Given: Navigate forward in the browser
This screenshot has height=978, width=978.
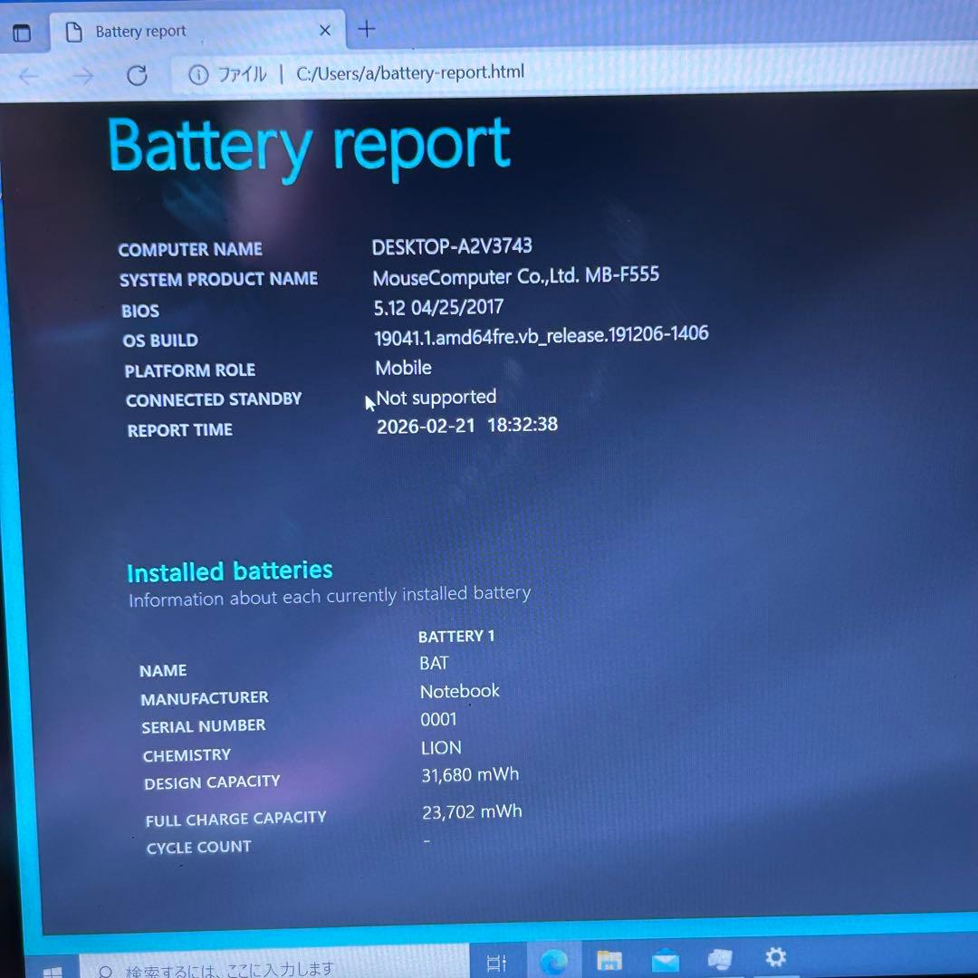Looking at the screenshot, I should 83,76.
